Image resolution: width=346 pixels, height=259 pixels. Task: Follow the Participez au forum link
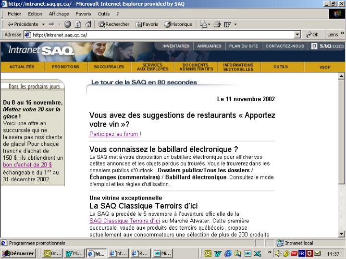(x=114, y=134)
